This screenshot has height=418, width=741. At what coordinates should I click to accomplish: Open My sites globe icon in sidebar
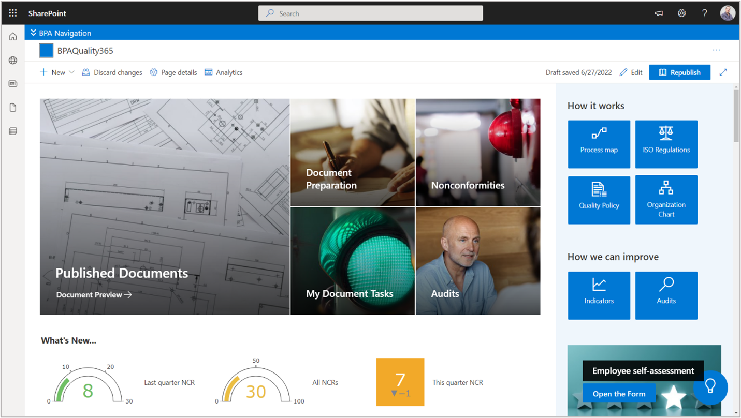[13, 61]
